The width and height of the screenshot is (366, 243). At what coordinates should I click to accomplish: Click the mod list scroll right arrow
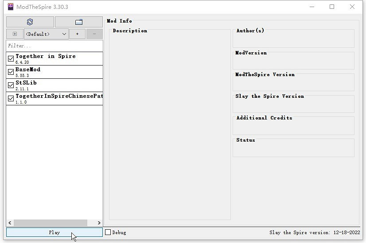[x=99, y=223]
